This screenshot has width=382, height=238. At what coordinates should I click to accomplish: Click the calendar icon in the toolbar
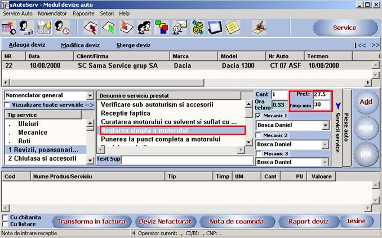click(9, 28)
